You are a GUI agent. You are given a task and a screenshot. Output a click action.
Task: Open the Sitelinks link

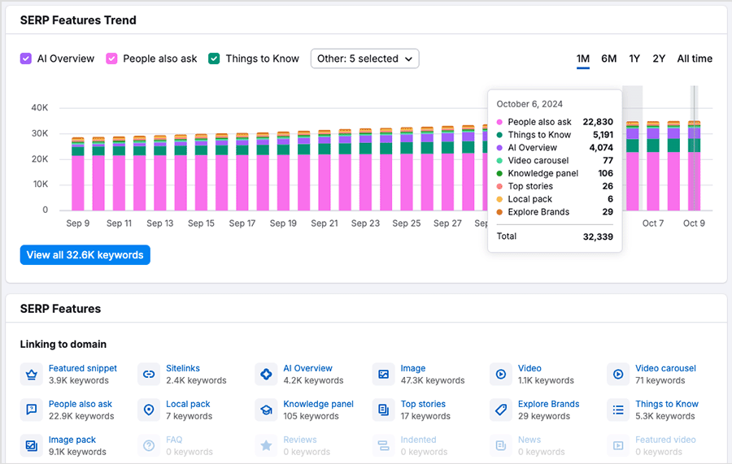point(183,368)
